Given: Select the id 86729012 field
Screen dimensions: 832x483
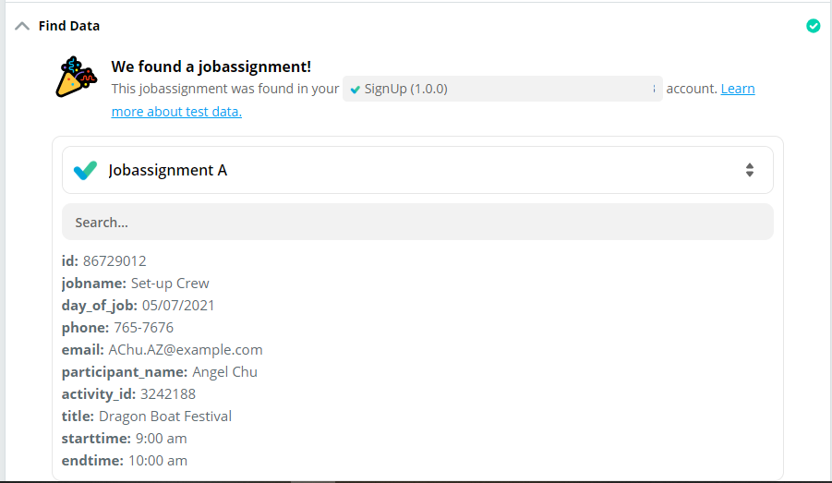Looking at the screenshot, I should coord(103,261).
